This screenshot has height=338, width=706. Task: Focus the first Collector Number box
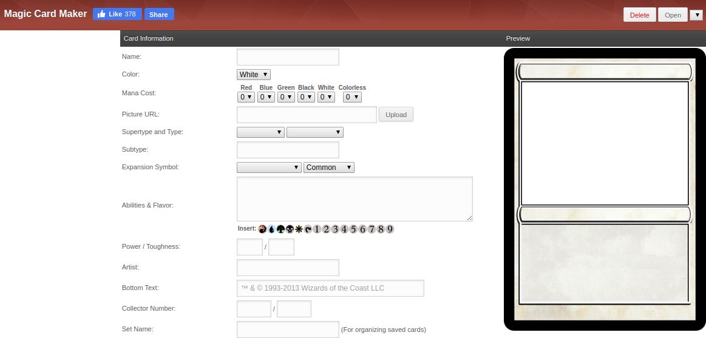254,309
